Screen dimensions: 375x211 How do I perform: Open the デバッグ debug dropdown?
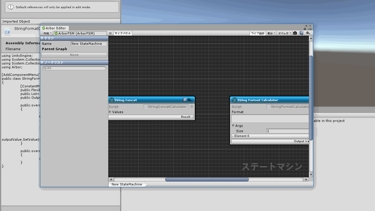pyautogui.click(x=284, y=33)
